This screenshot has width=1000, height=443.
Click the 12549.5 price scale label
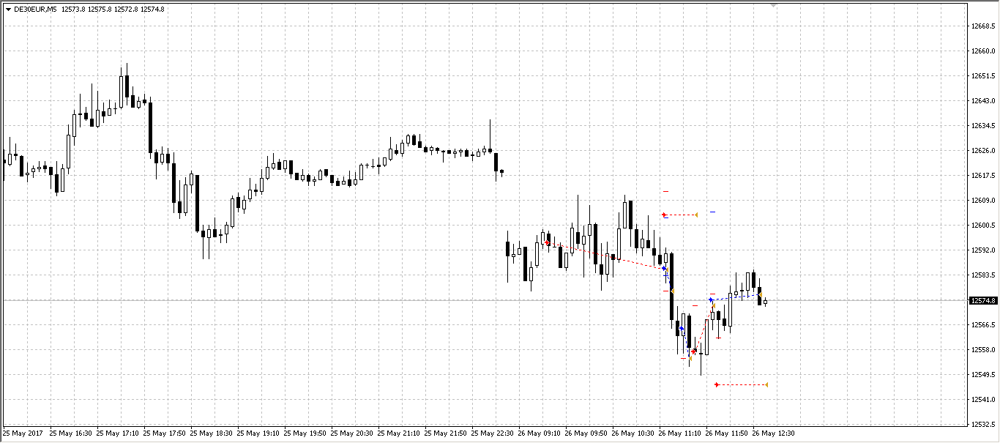(983, 375)
